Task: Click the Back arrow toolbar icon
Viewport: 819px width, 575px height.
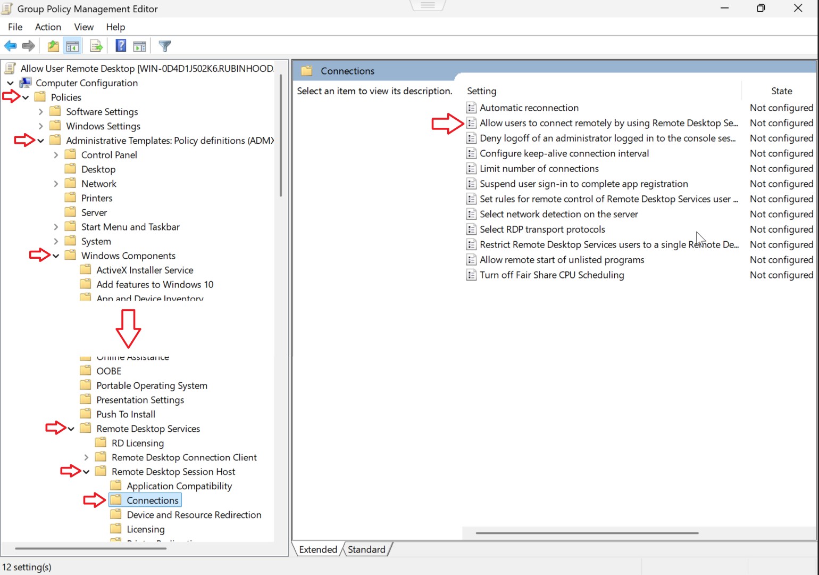Action: coord(10,46)
